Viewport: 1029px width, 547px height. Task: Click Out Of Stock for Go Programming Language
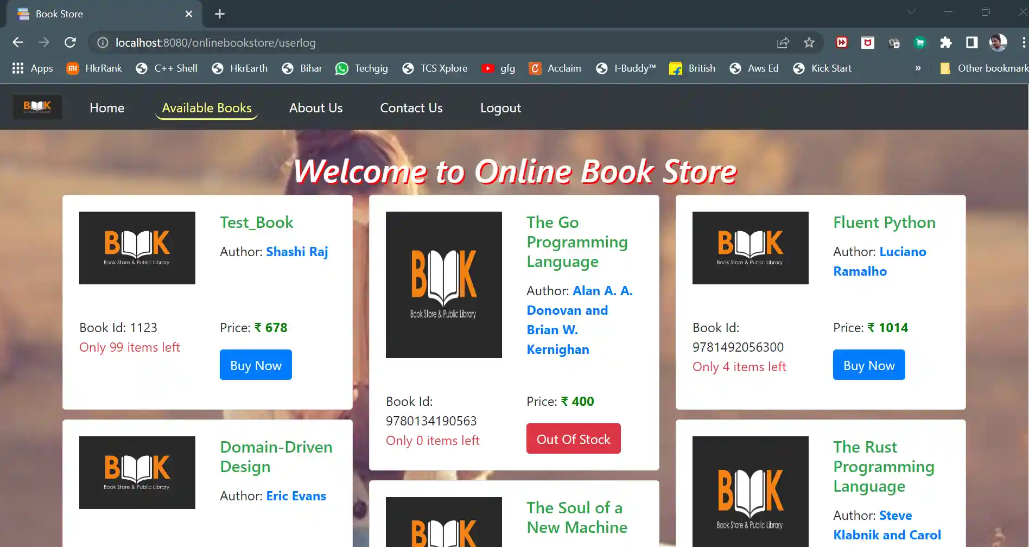click(x=573, y=439)
